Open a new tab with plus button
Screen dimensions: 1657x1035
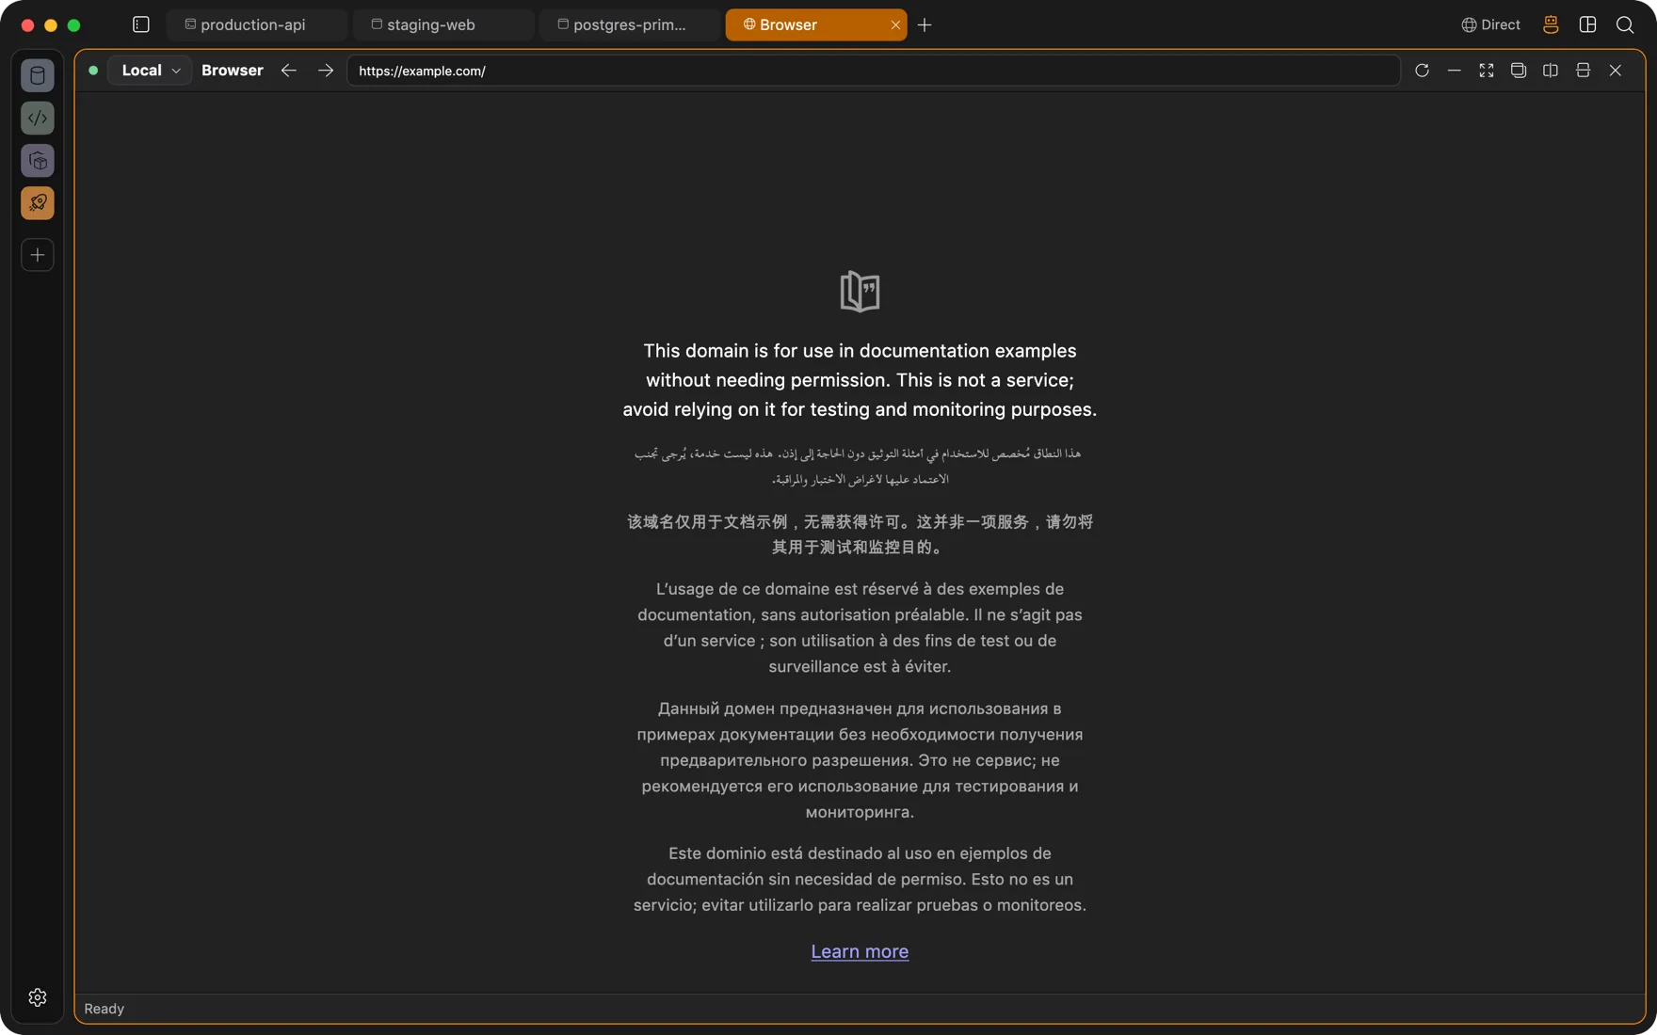coord(925,24)
